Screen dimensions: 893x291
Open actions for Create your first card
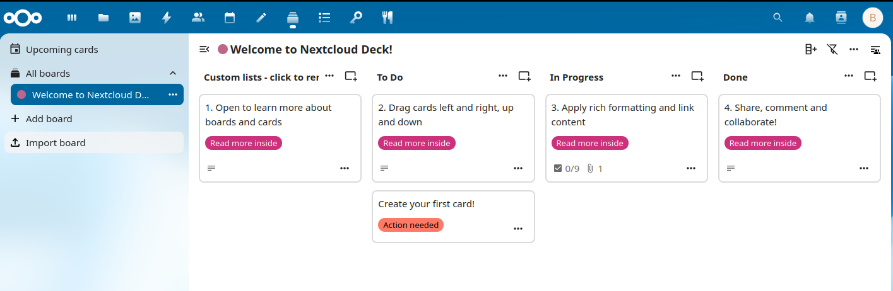coord(518,229)
